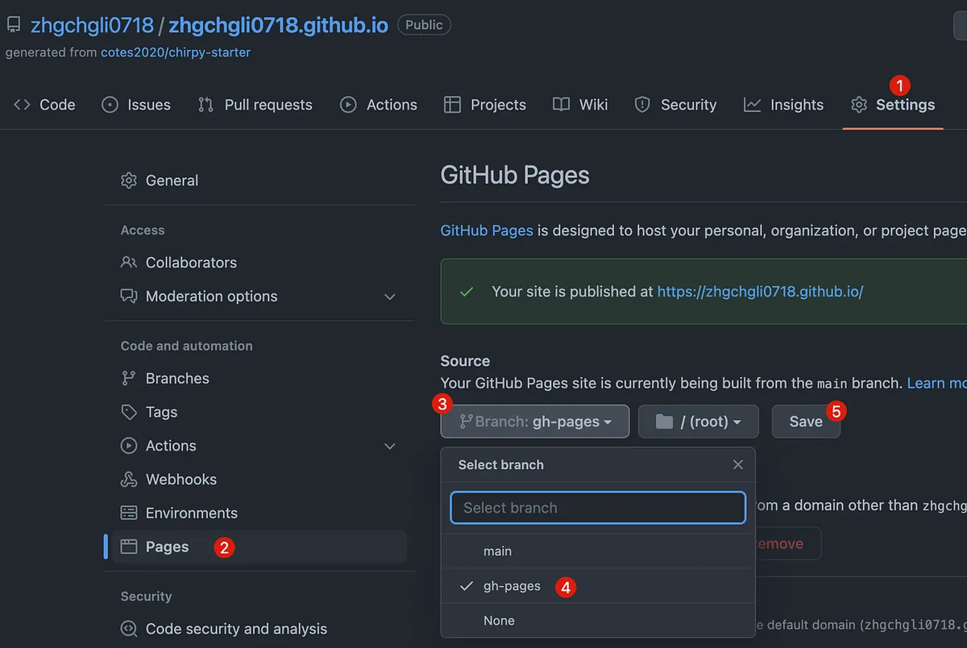Click the Save button
Screen dimensions: 967x648
(805, 422)
